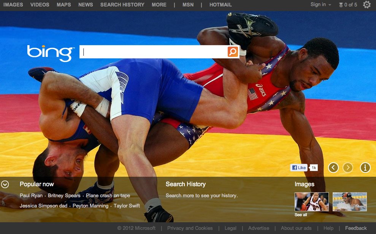This screenshot has height=234, width=376.
Task: Click the Facebook Like button
Action: [299, 168]
